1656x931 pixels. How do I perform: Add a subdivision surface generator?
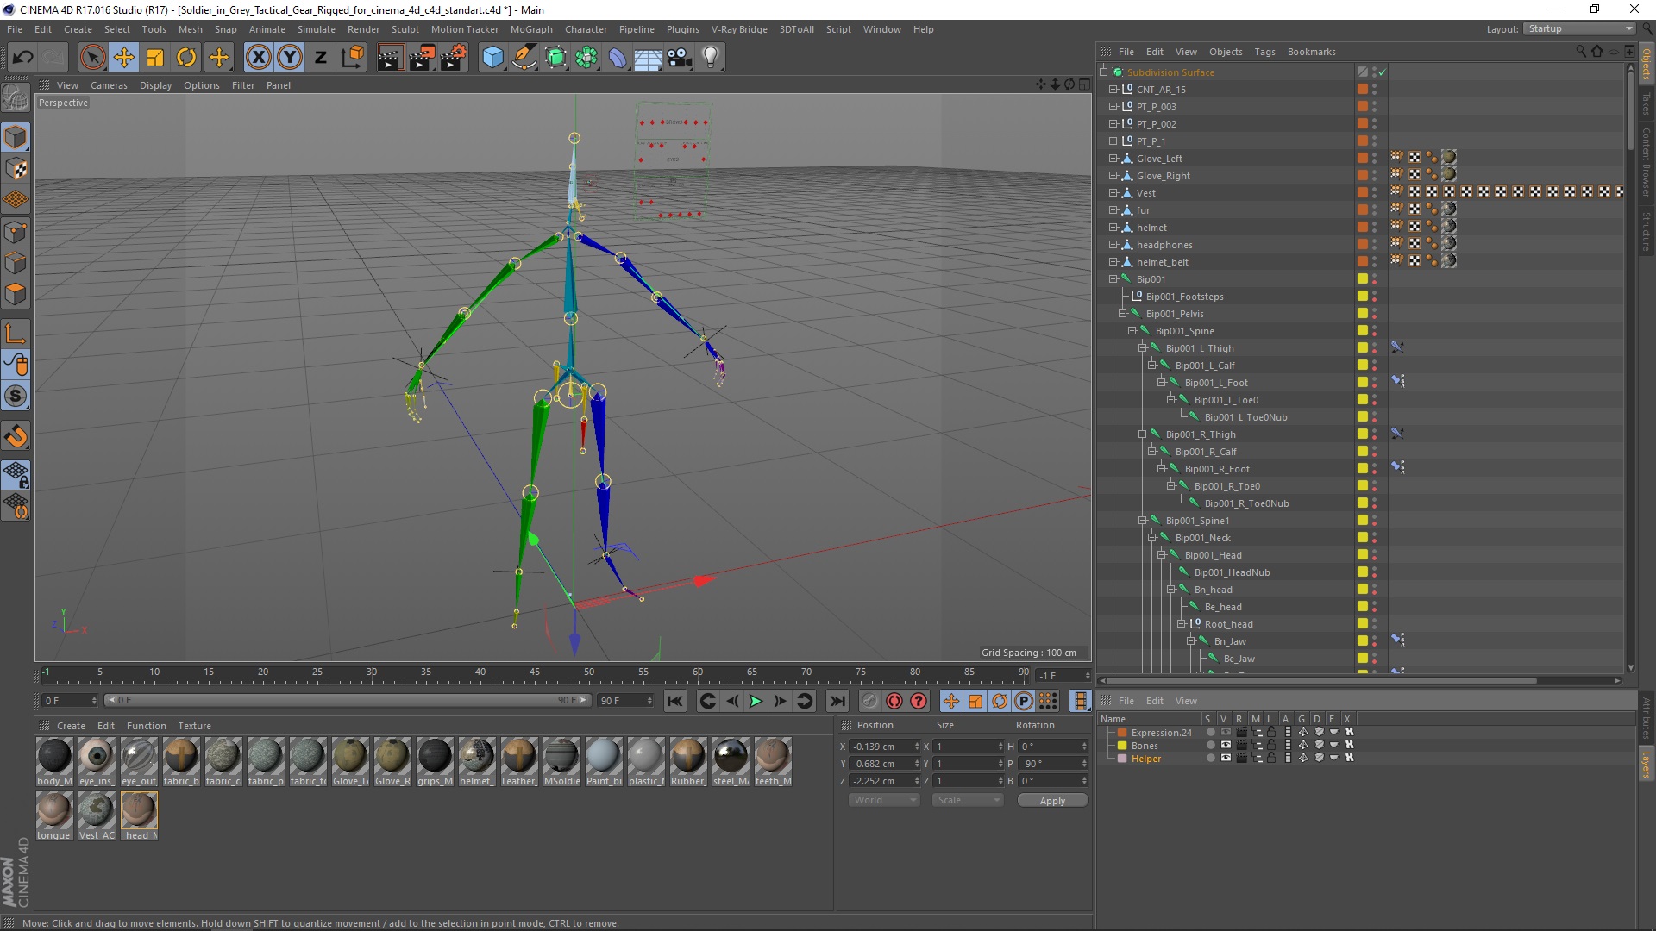[555, 58]
